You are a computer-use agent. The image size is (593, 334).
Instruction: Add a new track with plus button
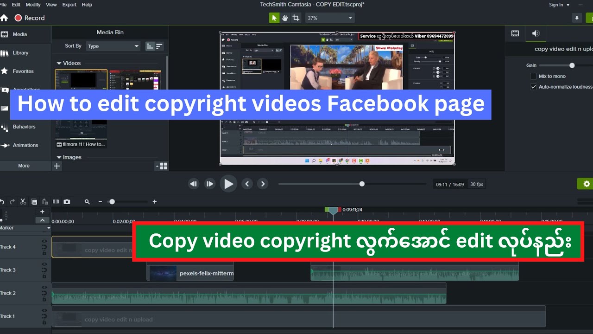(42, 212)
